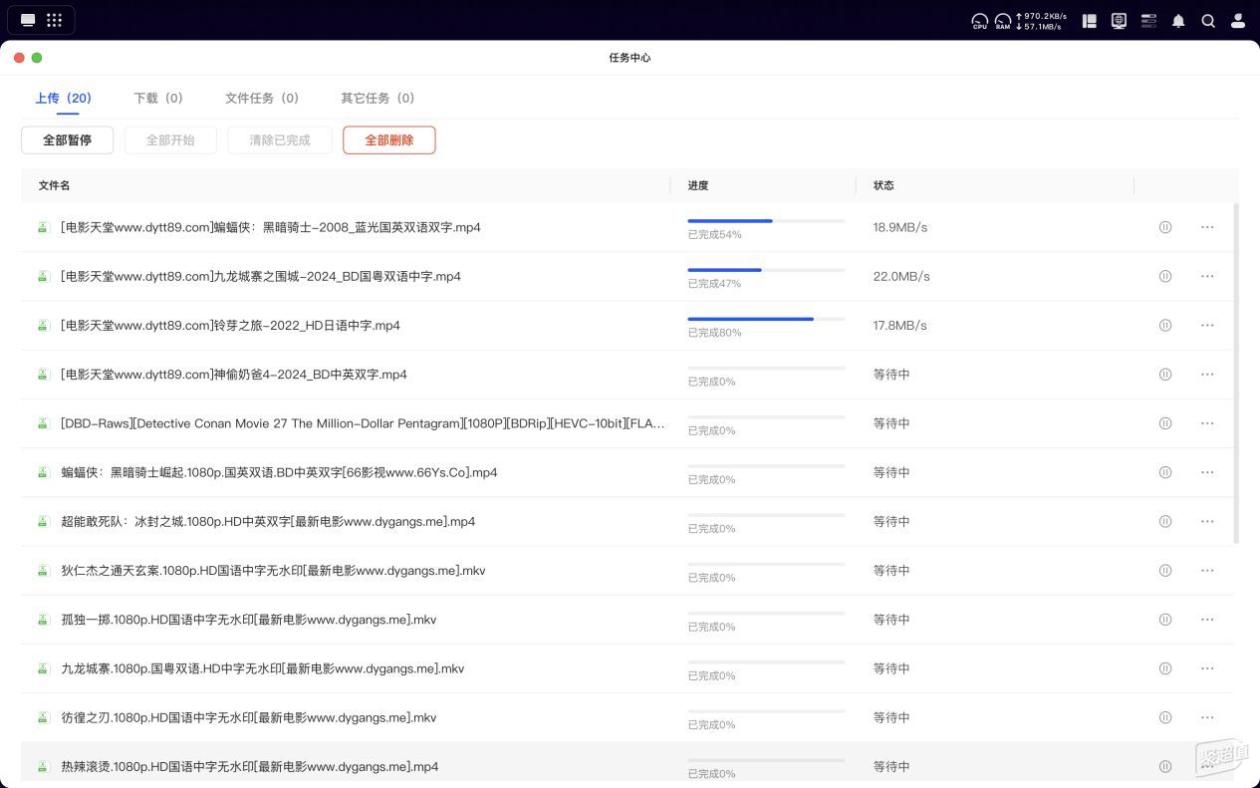
Task: Pause the 热辣滚烫 upload task
Action: point(1165,766)
